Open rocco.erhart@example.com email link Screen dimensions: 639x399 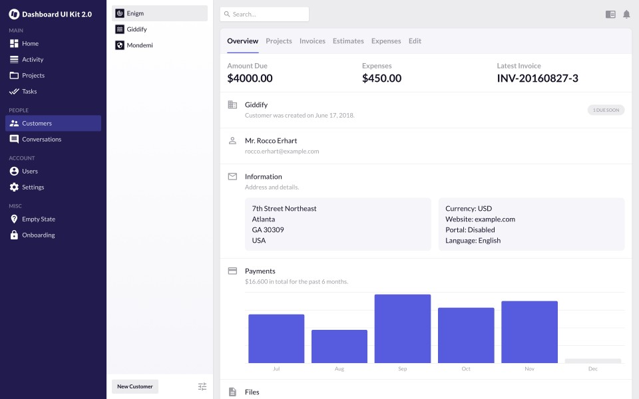tap(282, 152)
